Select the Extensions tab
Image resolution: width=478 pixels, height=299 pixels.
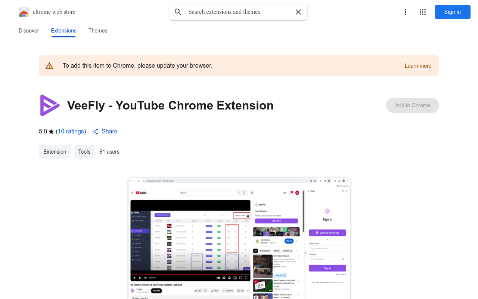coord(64,31)
